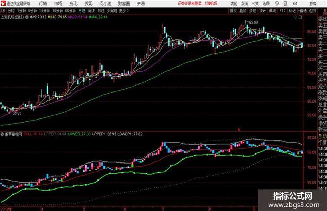Click the 复权 toolbar button

tap(233, 11)
